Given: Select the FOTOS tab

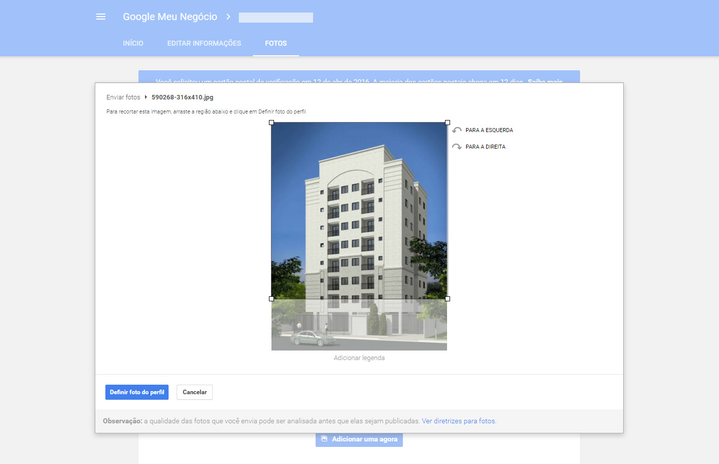Looking at the screenshot, I should [x=276, y=43].
